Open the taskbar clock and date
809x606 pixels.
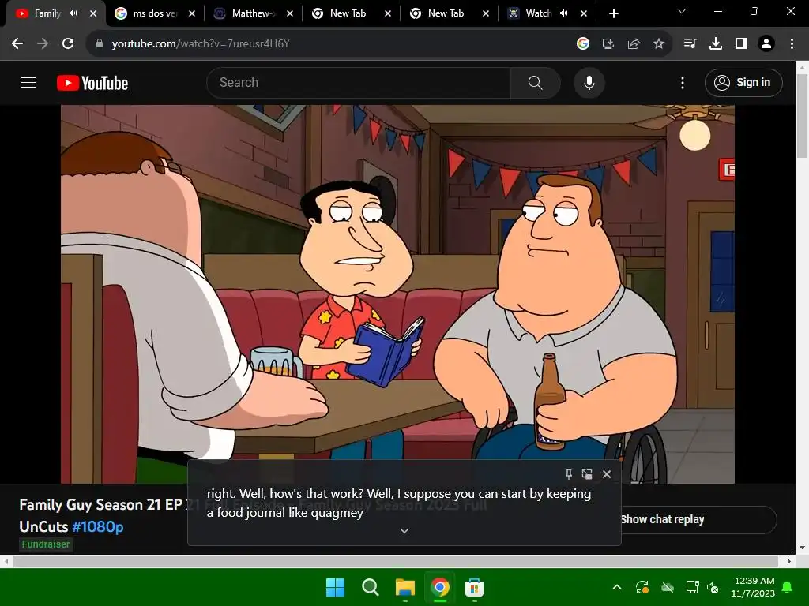tap(753, 587)
